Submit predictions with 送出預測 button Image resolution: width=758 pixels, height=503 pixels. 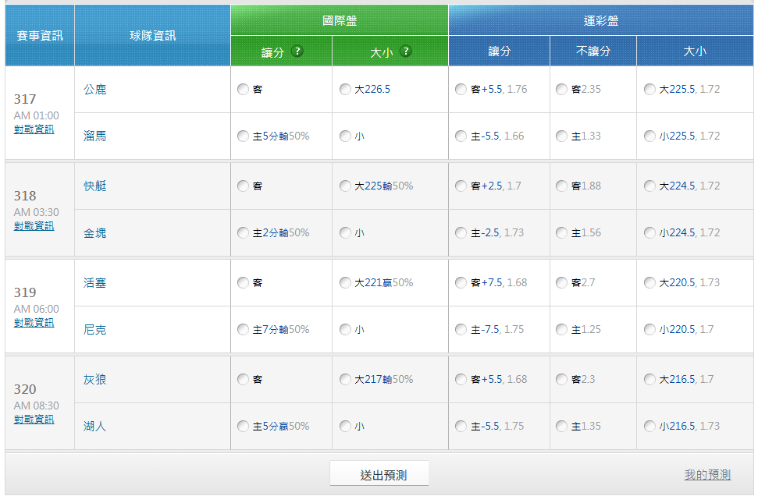379,473
